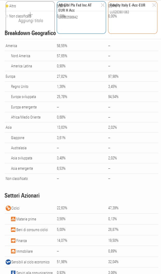Click the Breakdown Geografico heading

click(x=30, y=33)
